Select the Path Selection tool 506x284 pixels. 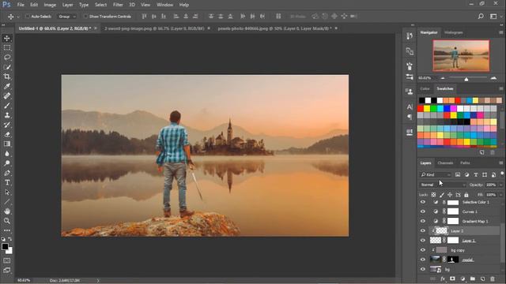pyautogui.click(x=7, y=192)
